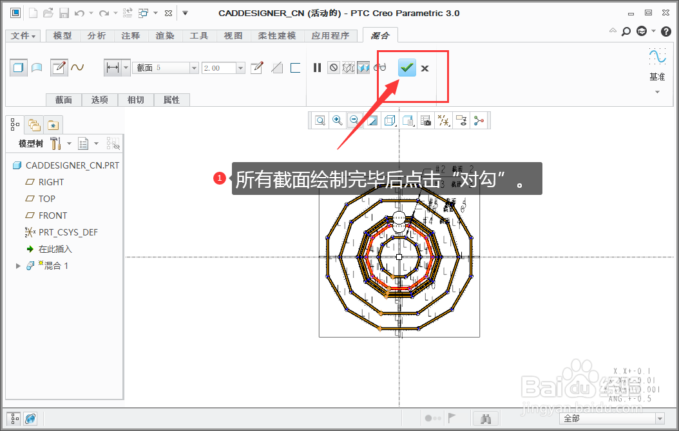The width and height of the screenshot is (679, 431).
Task: Click the thin feature icon
Action: coord(295,68)
